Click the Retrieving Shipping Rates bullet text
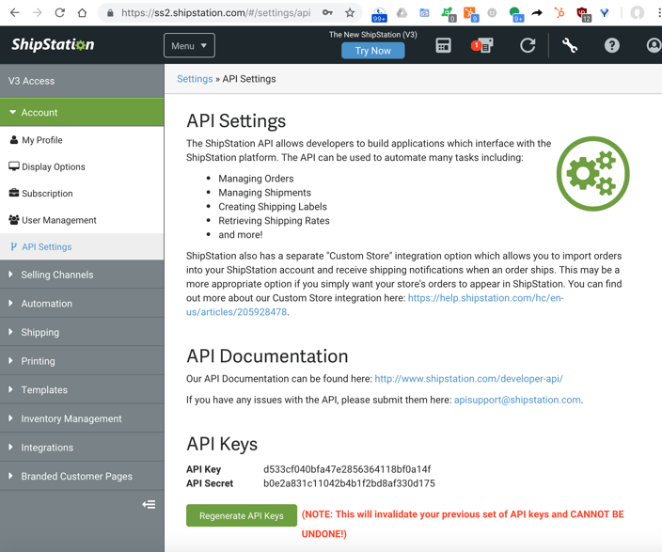This screenshot has width=662, height=552. pyautogui.click(x=274, y=220)
